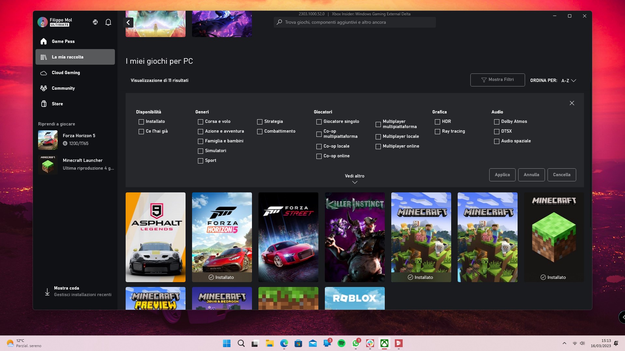Screen dimensions: 625x351
Task: Open the notifications bell icon
Action: click(x=108, y=22)
